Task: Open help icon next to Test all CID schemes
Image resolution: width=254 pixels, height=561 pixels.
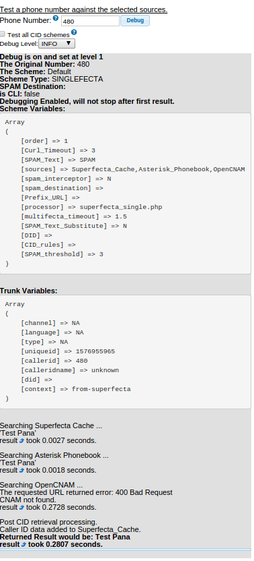Action: [74, 32]
